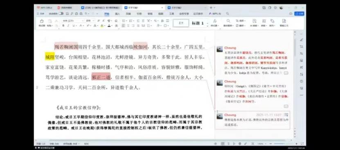340x150 pixels.
Task: Click the Find and Replace magnifier icon
Action: click(228, 21)
